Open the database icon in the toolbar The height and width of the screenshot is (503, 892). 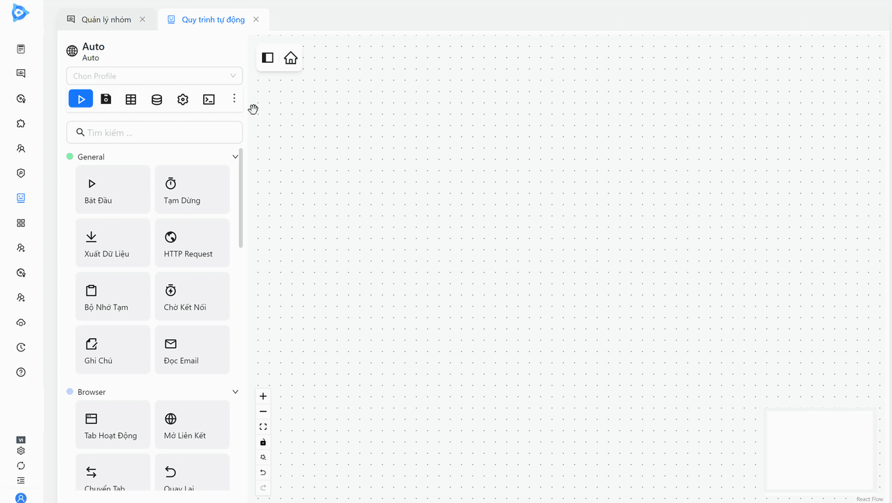(156, 99)
